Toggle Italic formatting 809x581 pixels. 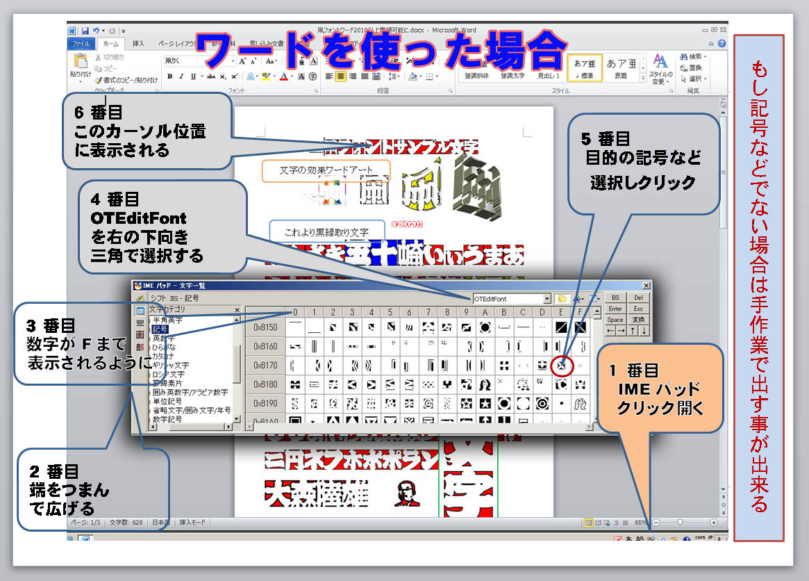(x=181, y=76)
